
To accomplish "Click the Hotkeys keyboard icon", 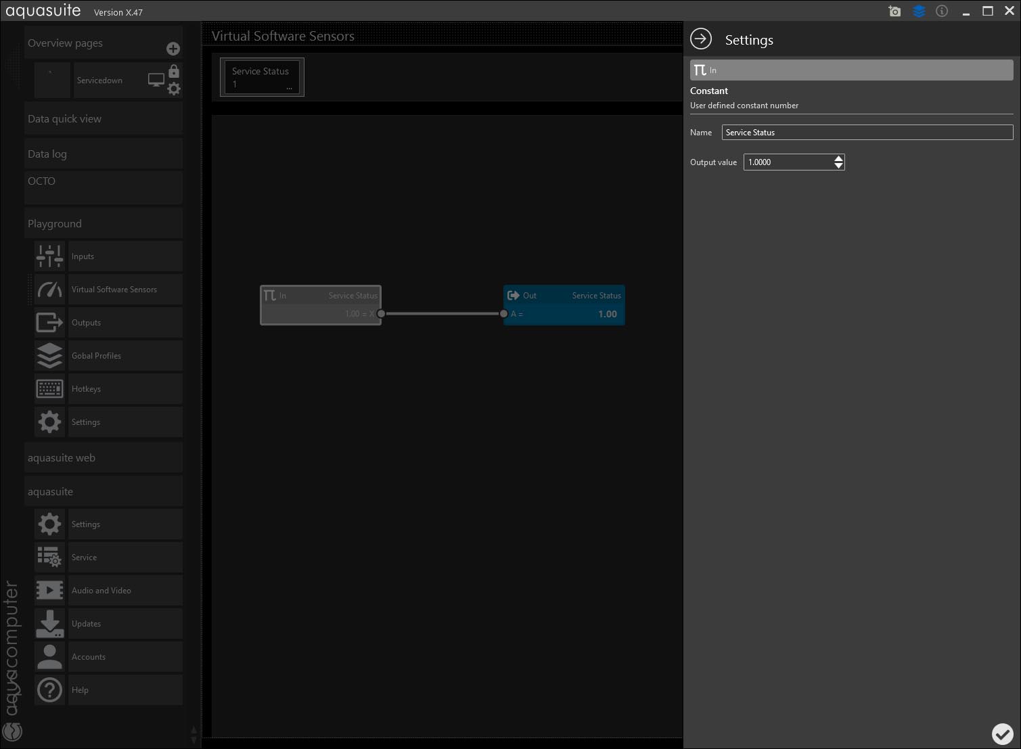I will pos(49,389).
